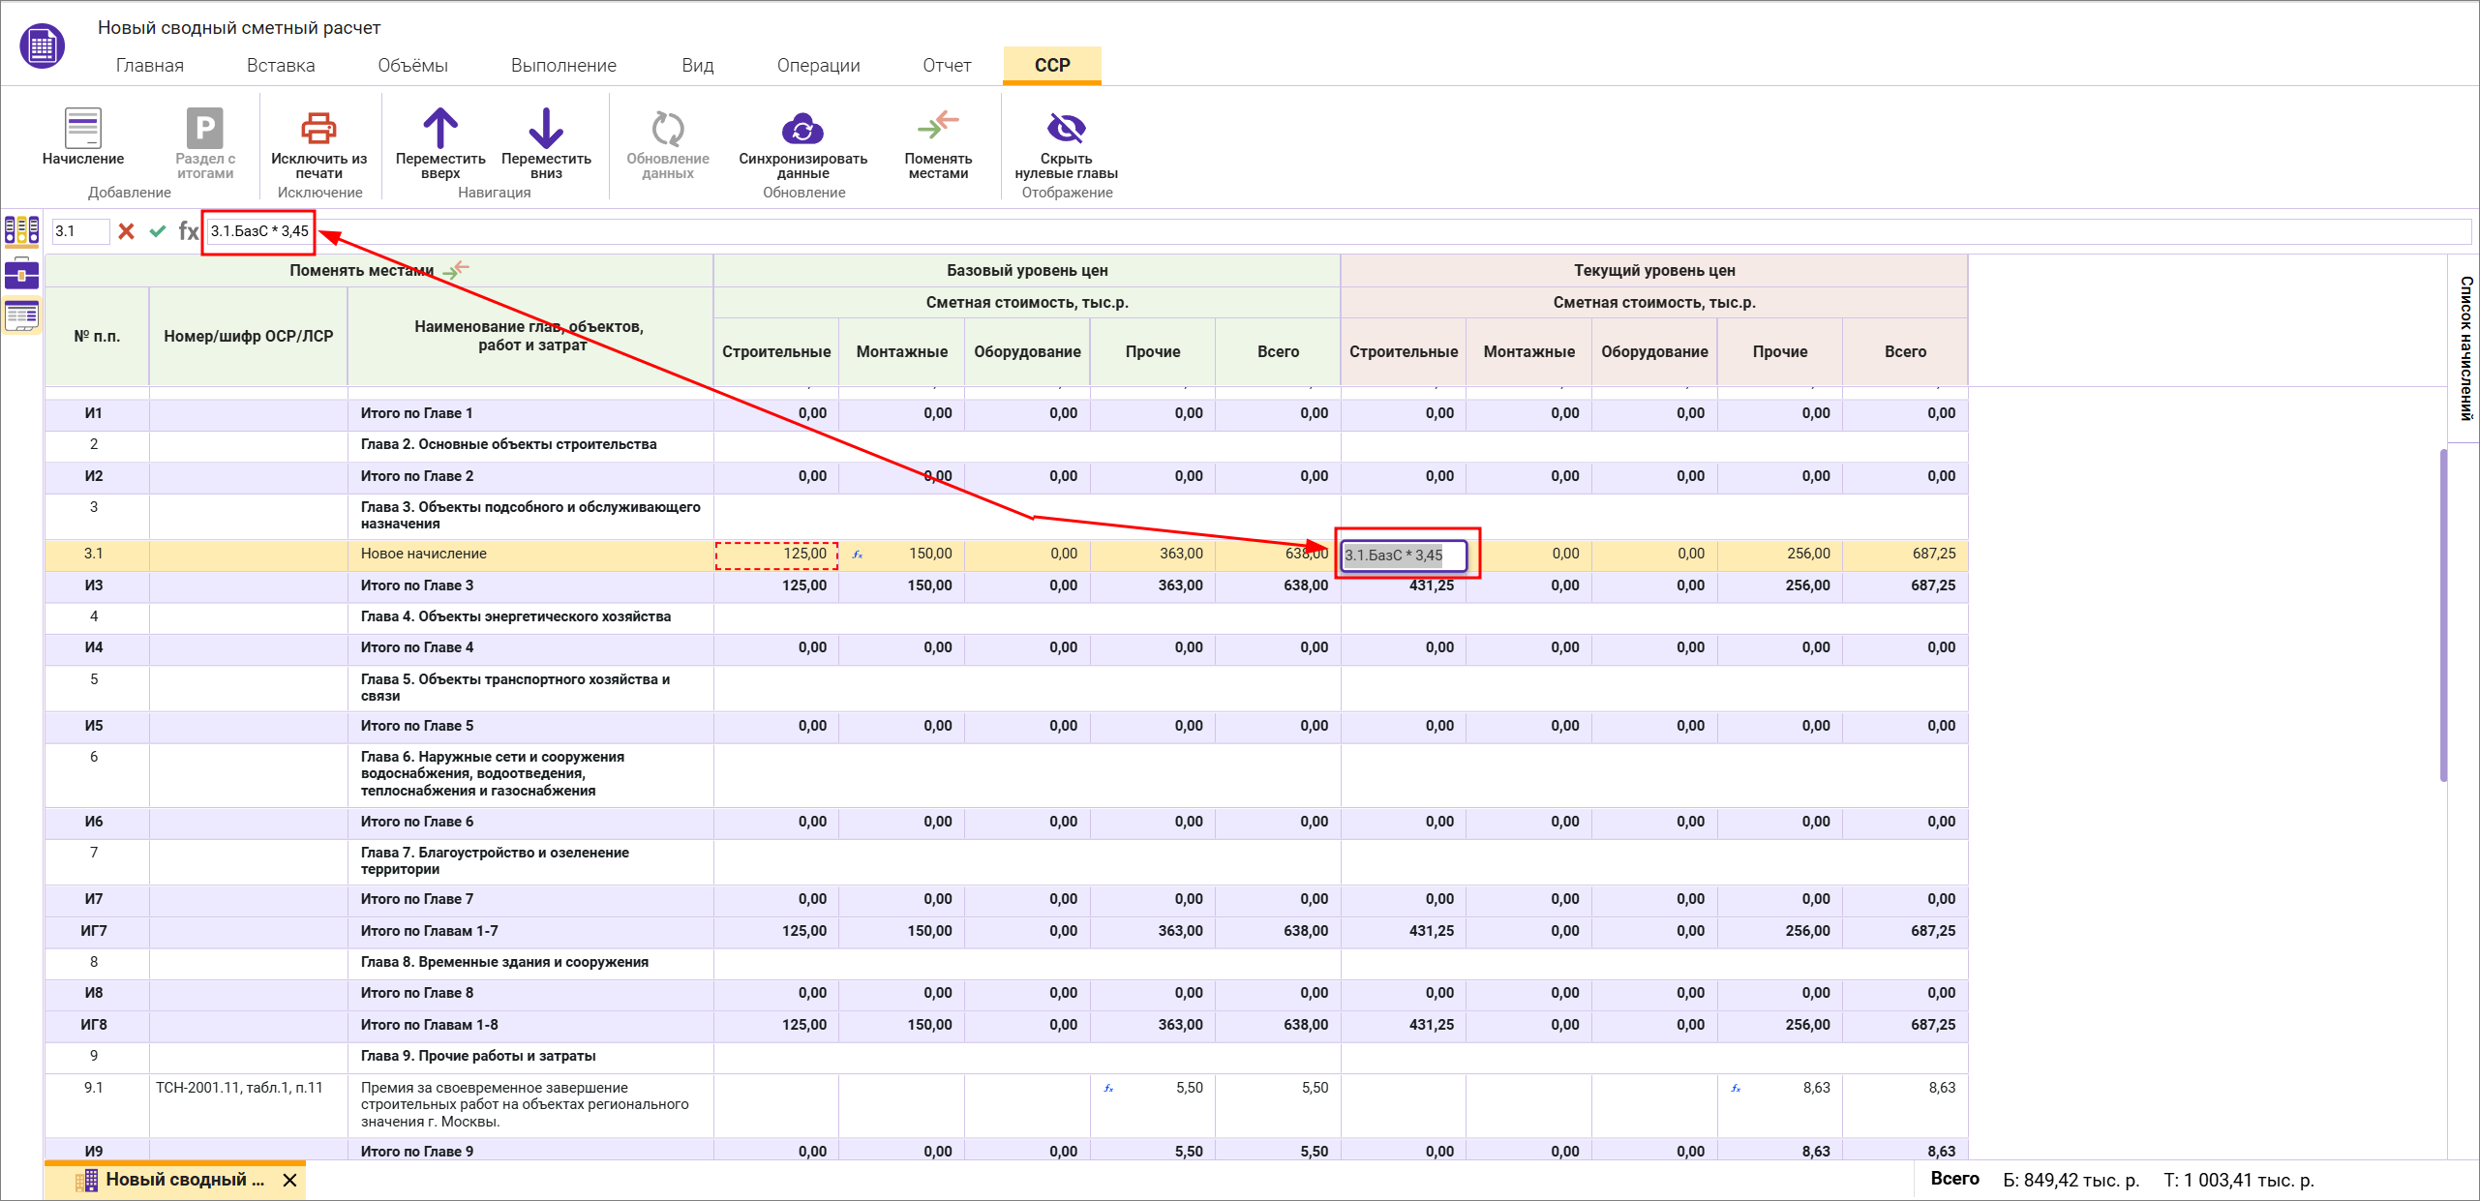This screenshot has height=1201, width=2480.
Task: Open the Операции tab
Action: point(818,66)
